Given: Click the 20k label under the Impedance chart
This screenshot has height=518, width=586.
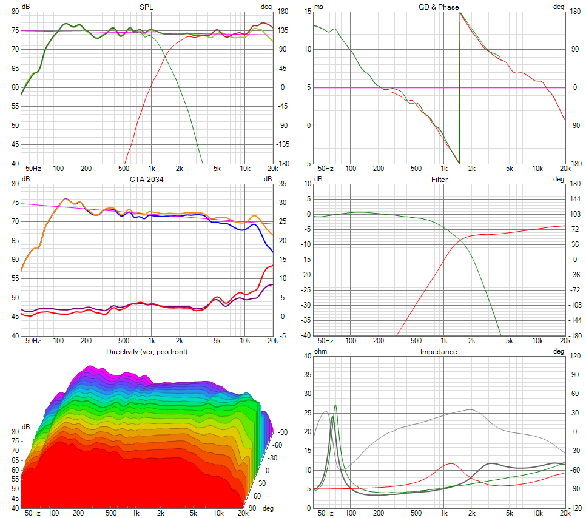Looking at the screenshot, I should 565,513.
